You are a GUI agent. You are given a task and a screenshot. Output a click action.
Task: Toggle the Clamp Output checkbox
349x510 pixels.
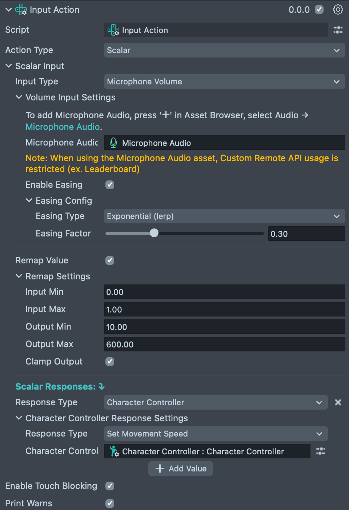coord(110,362)
